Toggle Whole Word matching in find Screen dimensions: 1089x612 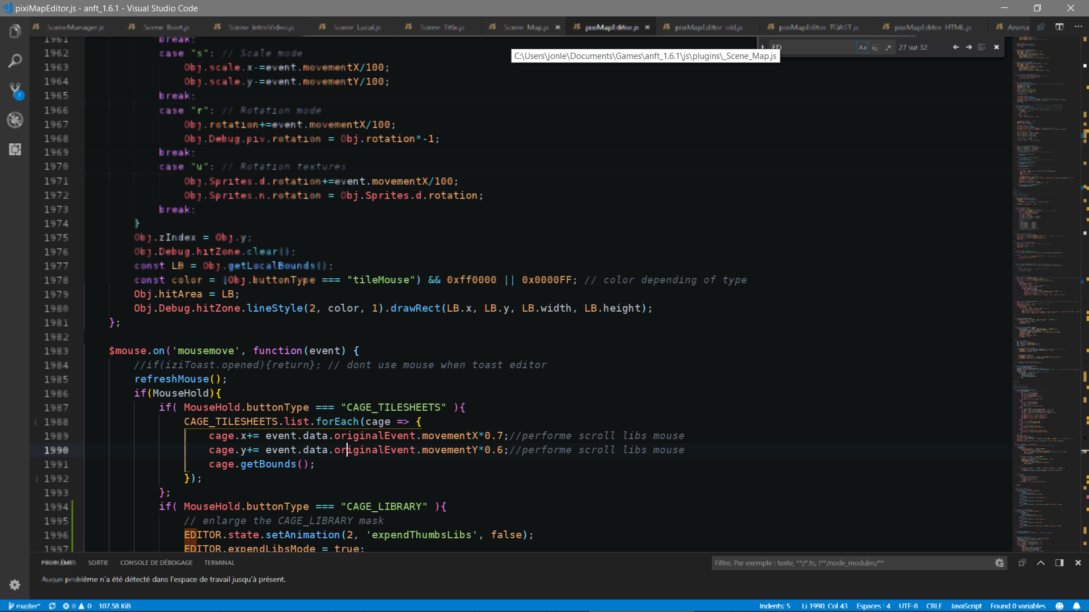876,48
